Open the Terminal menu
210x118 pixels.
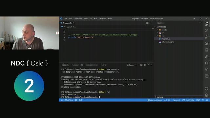coord(103,19)
